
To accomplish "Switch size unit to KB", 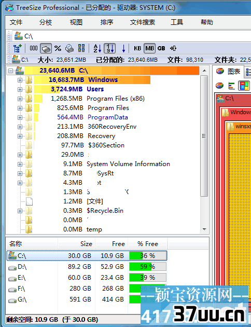I will tap(137, 48).
